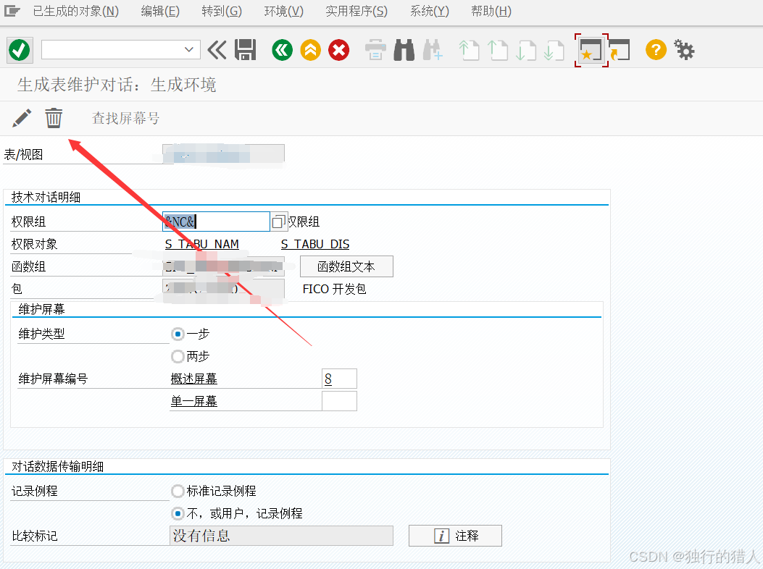Viewport: 763px width, 569px height.
Task: Collapse command field with double-chevron icon
Action: pyautogui.click(x=217, y=50)
